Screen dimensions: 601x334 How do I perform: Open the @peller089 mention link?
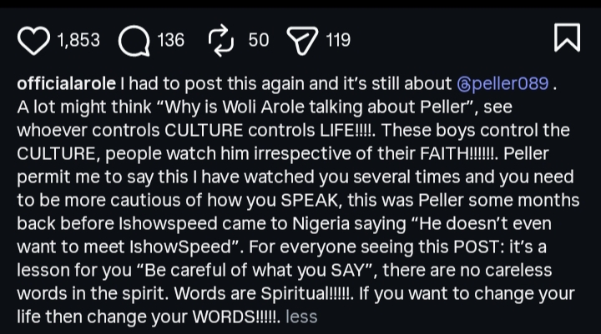click(503, 85)
